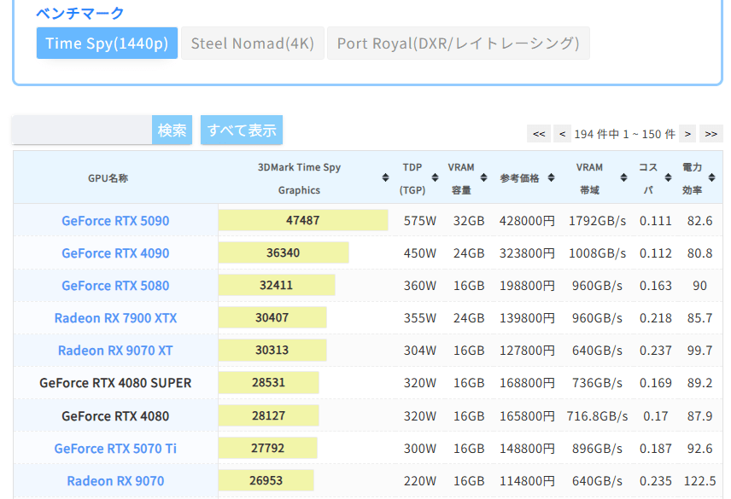The width and height of the screenshot is (731, 499).
Task: Click the 30407 score bar
Action: pos(272,317)
